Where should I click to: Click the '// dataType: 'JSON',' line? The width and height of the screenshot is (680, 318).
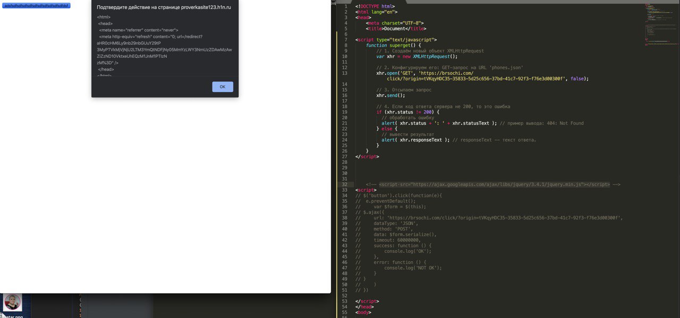tap(387, 223)
